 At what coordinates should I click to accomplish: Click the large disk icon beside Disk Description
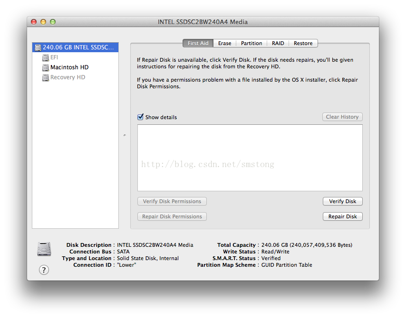tap(44, 249)
